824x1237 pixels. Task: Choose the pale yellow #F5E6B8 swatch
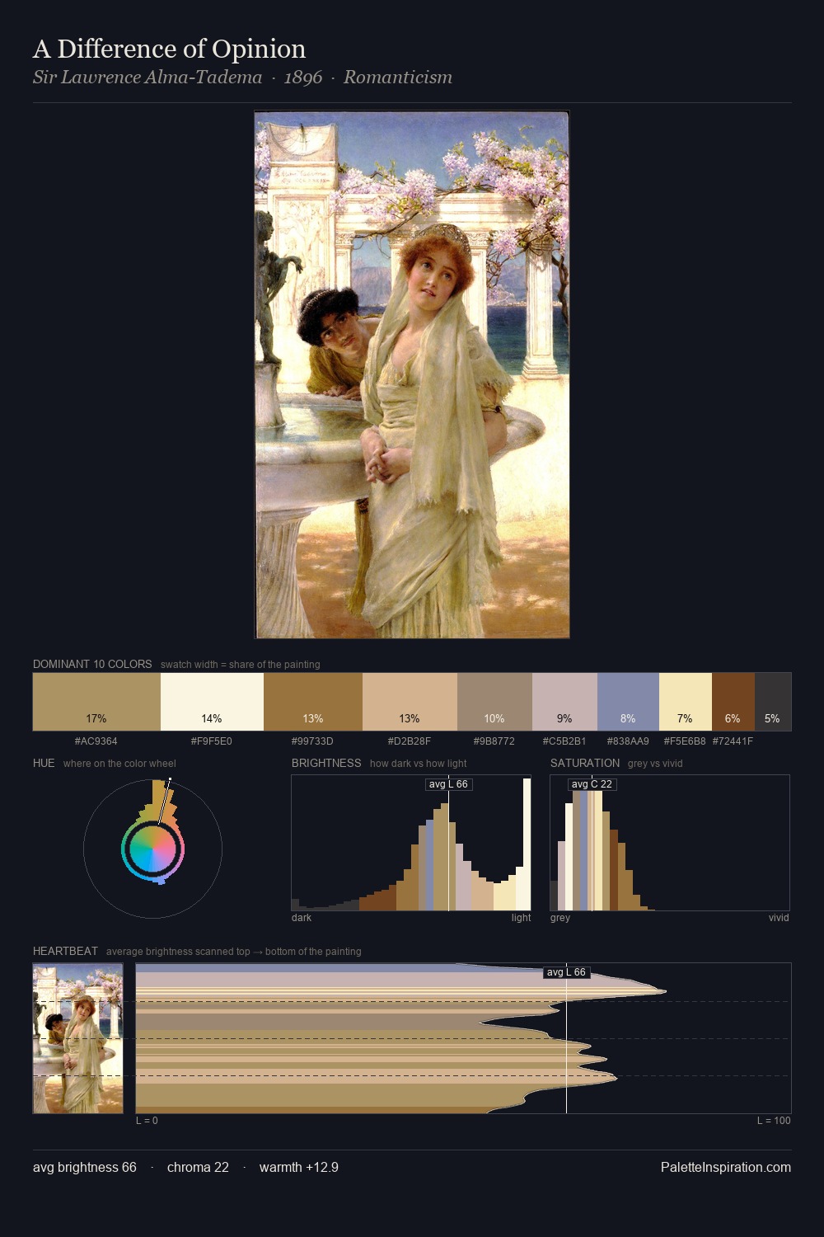pyautogui.click(x=685, y=702)
